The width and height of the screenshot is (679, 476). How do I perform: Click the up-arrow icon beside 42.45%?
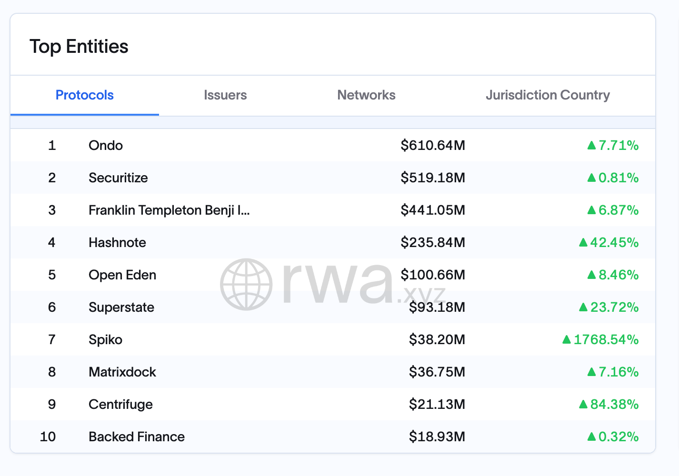(583, 242)
